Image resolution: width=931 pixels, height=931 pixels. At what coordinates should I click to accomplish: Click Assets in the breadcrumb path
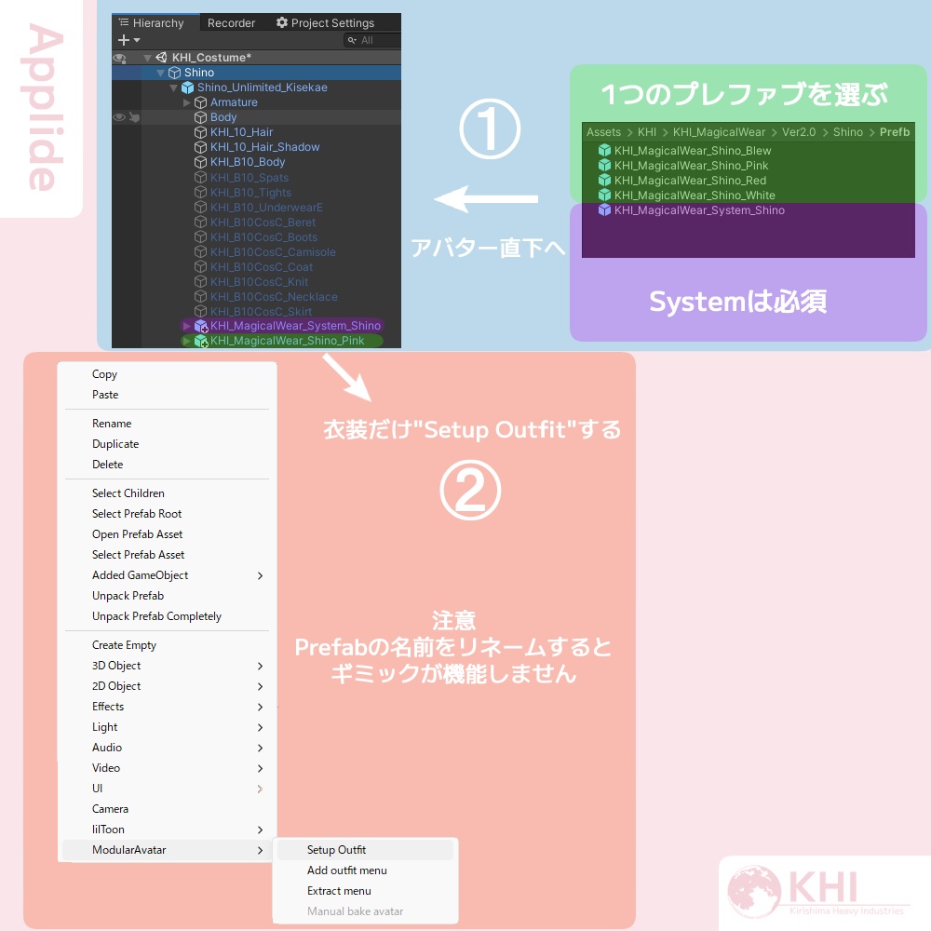(603, 132)
